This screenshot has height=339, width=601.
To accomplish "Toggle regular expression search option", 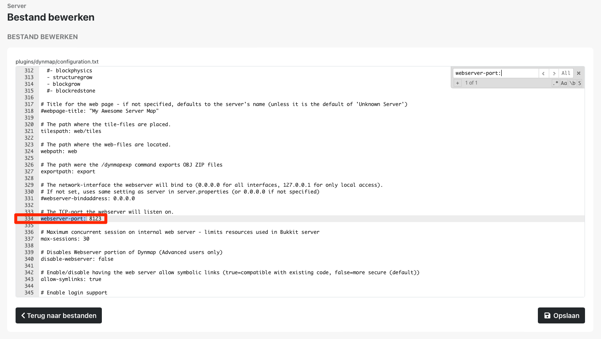I will pos(556,83).
